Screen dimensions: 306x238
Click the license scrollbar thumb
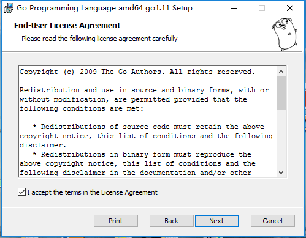[x=281, y=93]
